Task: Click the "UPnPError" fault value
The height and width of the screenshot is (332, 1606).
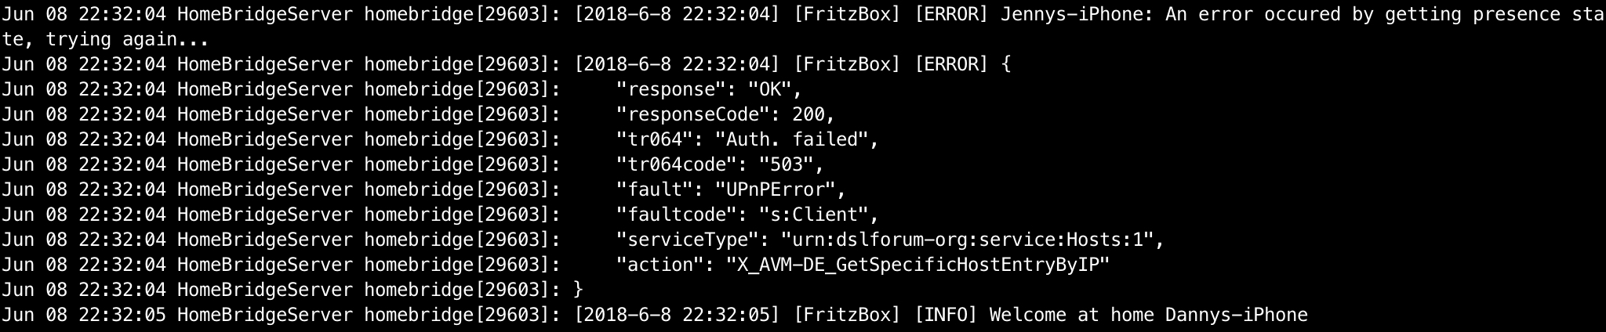Action: coord(780,189)
